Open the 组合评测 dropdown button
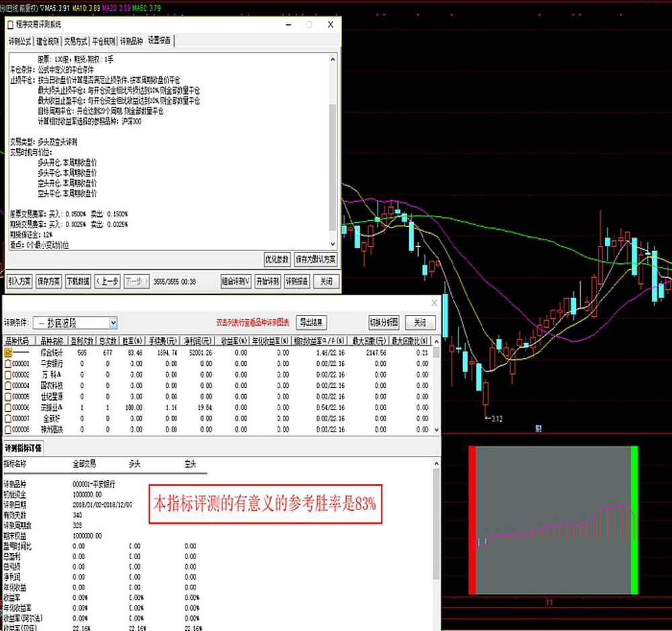The width and height of the screenshot is (672, 631). [236, 281]
